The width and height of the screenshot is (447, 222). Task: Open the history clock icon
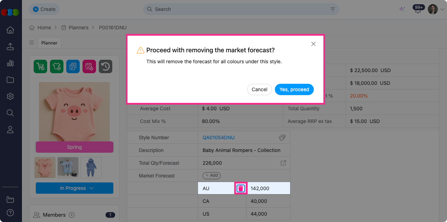point(106,66)
